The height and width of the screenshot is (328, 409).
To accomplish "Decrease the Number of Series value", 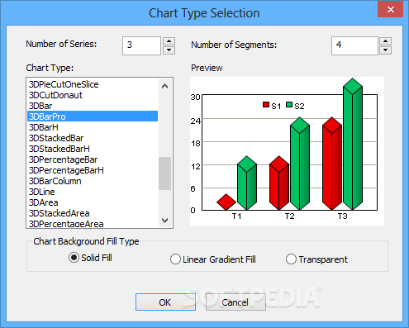I will [169, 50].
